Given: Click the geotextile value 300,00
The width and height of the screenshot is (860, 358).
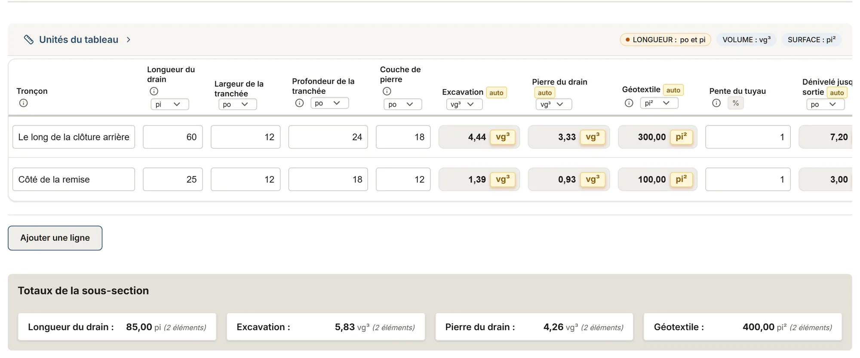Looking at the screenshot, I should pyautogui.click(x=652, y=137).
